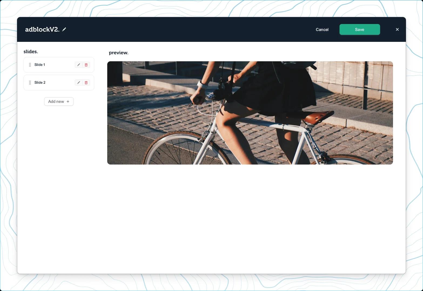Click the cyclist preview image
This screenshot has height=291, width=423.
tap(250, 113)
